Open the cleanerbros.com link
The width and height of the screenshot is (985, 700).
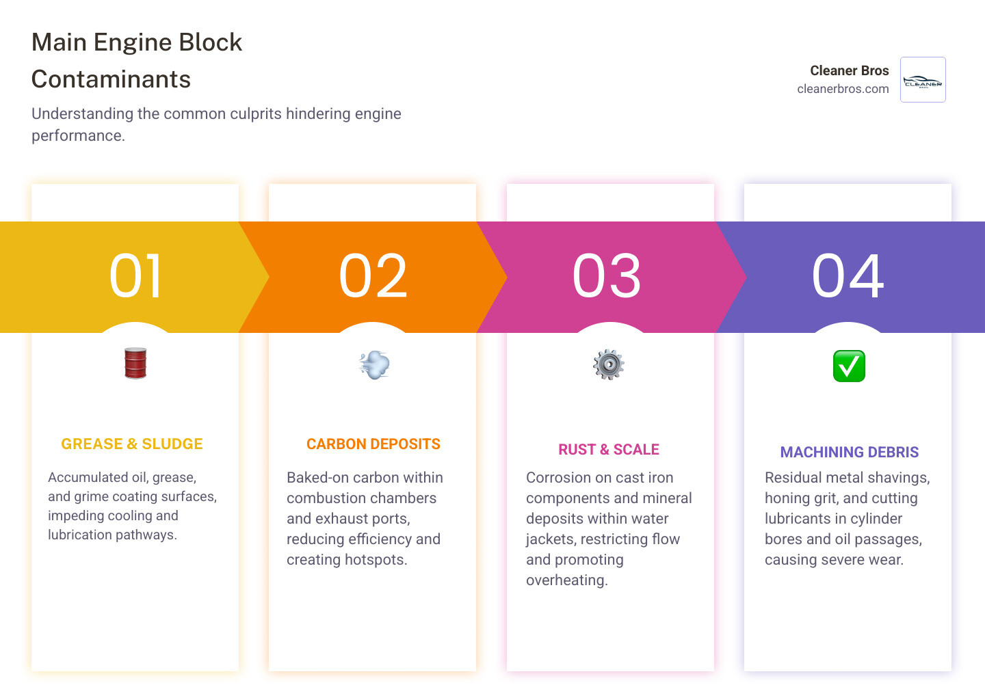(x=843, y=89)
